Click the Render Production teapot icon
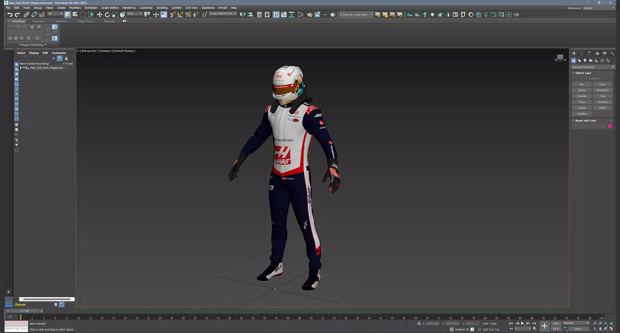Image resolution: width=620 pixels, height=333 pixels. pyautogui.click(x=333, y=15)
